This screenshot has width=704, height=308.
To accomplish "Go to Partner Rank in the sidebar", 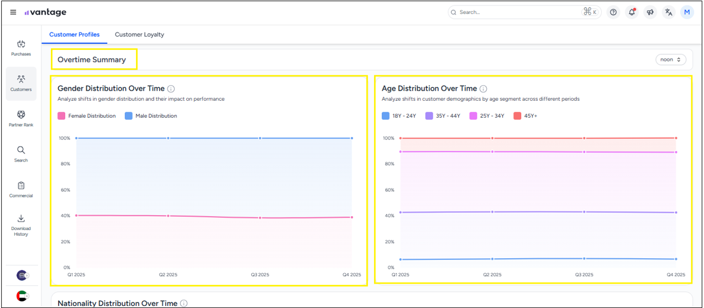I will tap(21, 118).
